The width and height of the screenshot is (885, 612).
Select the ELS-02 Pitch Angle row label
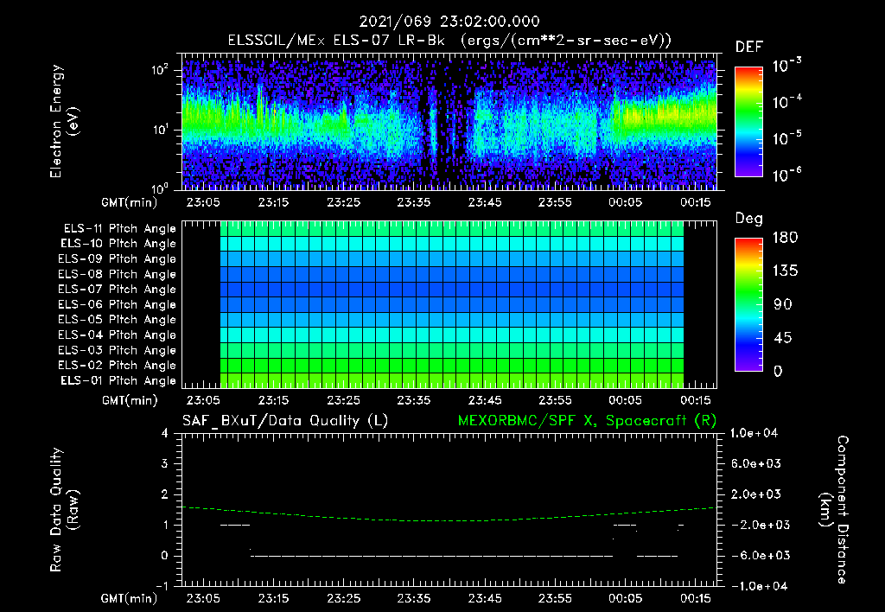pos(117,366)
